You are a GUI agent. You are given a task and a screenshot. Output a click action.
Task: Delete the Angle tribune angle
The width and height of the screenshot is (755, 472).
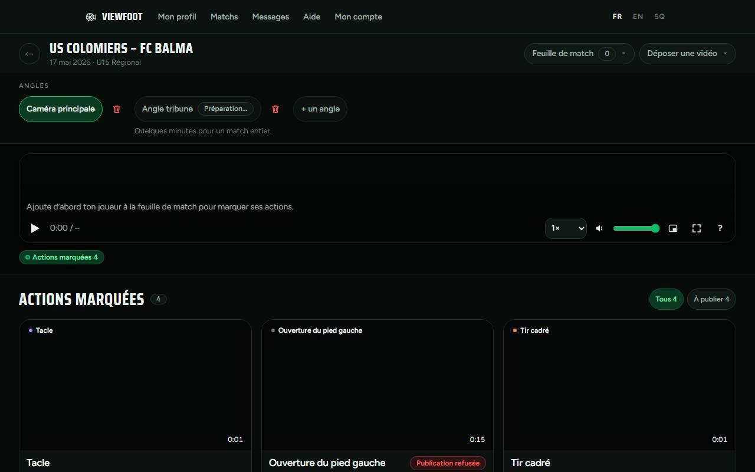275,109
